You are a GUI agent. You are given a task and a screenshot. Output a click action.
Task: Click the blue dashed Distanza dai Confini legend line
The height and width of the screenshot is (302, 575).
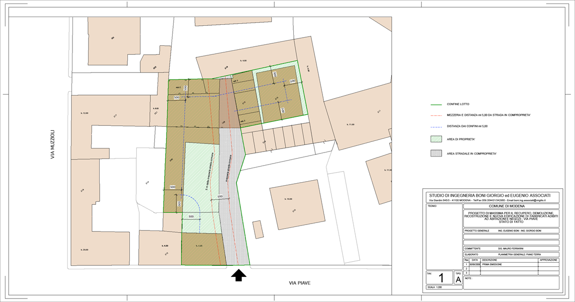point(437,126)
